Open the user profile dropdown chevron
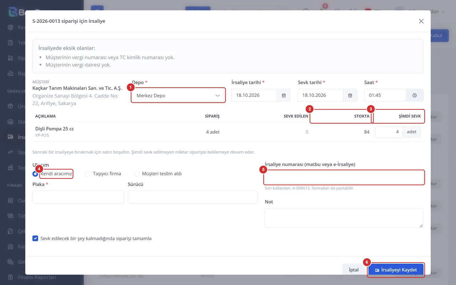The height and width of the screenshot is (285, 456). pos(443,12)
